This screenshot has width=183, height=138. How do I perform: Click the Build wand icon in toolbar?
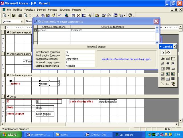(x=109, y=15)
